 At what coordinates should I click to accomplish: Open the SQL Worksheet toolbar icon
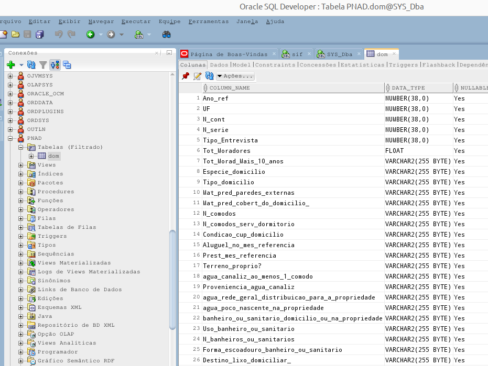[x=139, y=34]
